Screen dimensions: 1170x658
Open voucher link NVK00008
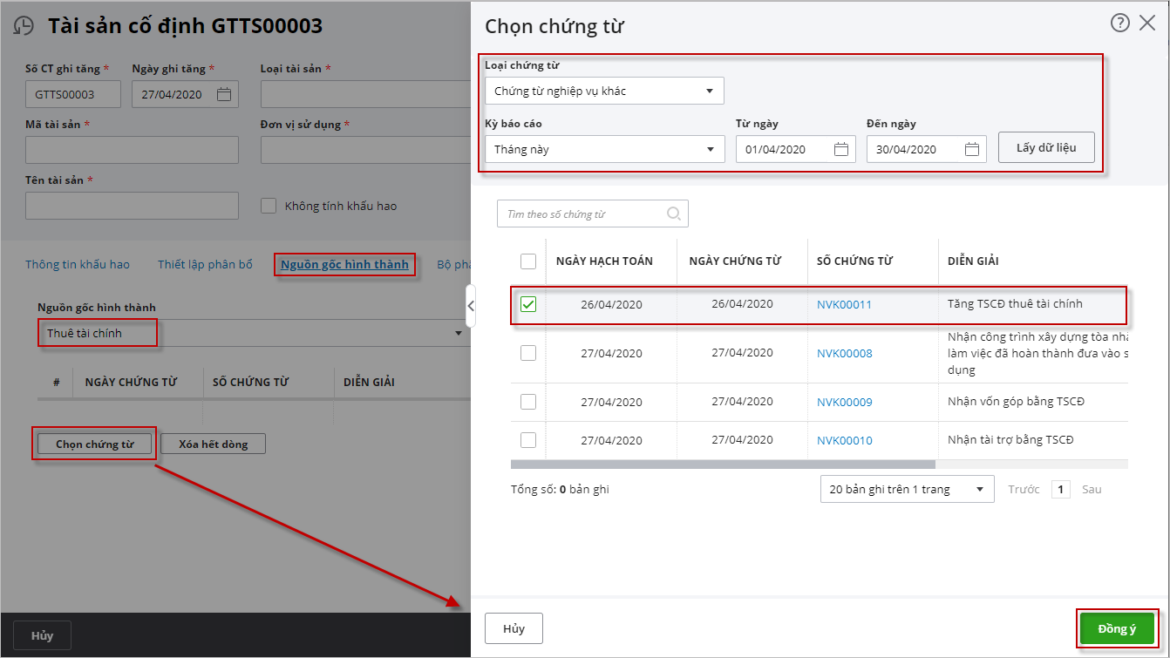844,353
